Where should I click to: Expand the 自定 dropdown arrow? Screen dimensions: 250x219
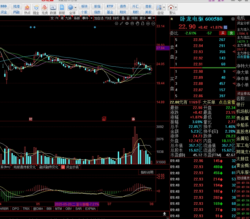[164, 7]
